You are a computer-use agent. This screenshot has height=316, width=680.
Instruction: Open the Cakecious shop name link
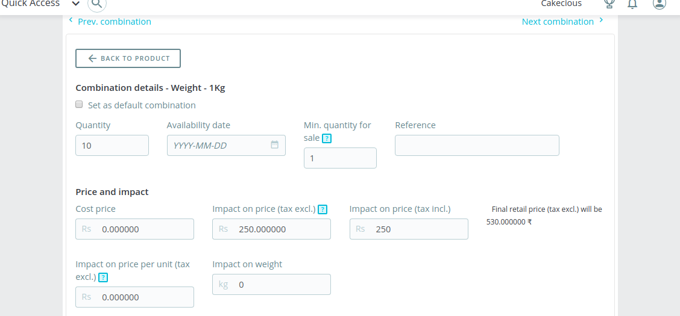coord(561,4)
